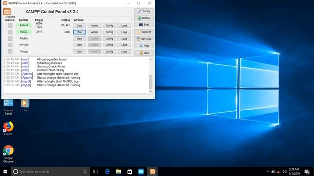The image size is (314, 176).
Task: Start the Mercury module
Action: pos(79,45)
